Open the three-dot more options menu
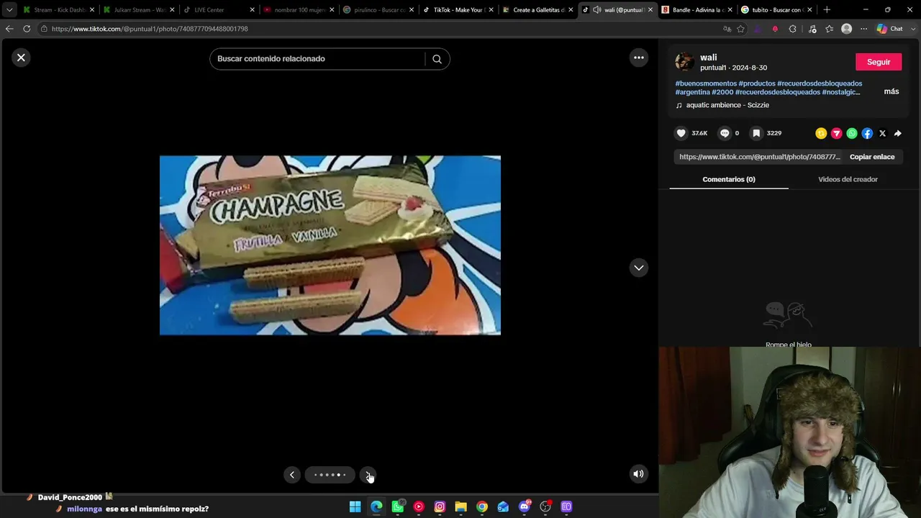Image resolution: width=921 pixels, height=518 pixels. click(638, 58)
